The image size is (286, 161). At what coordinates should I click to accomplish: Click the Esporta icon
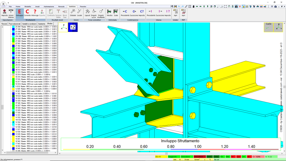tap(42, 13)
